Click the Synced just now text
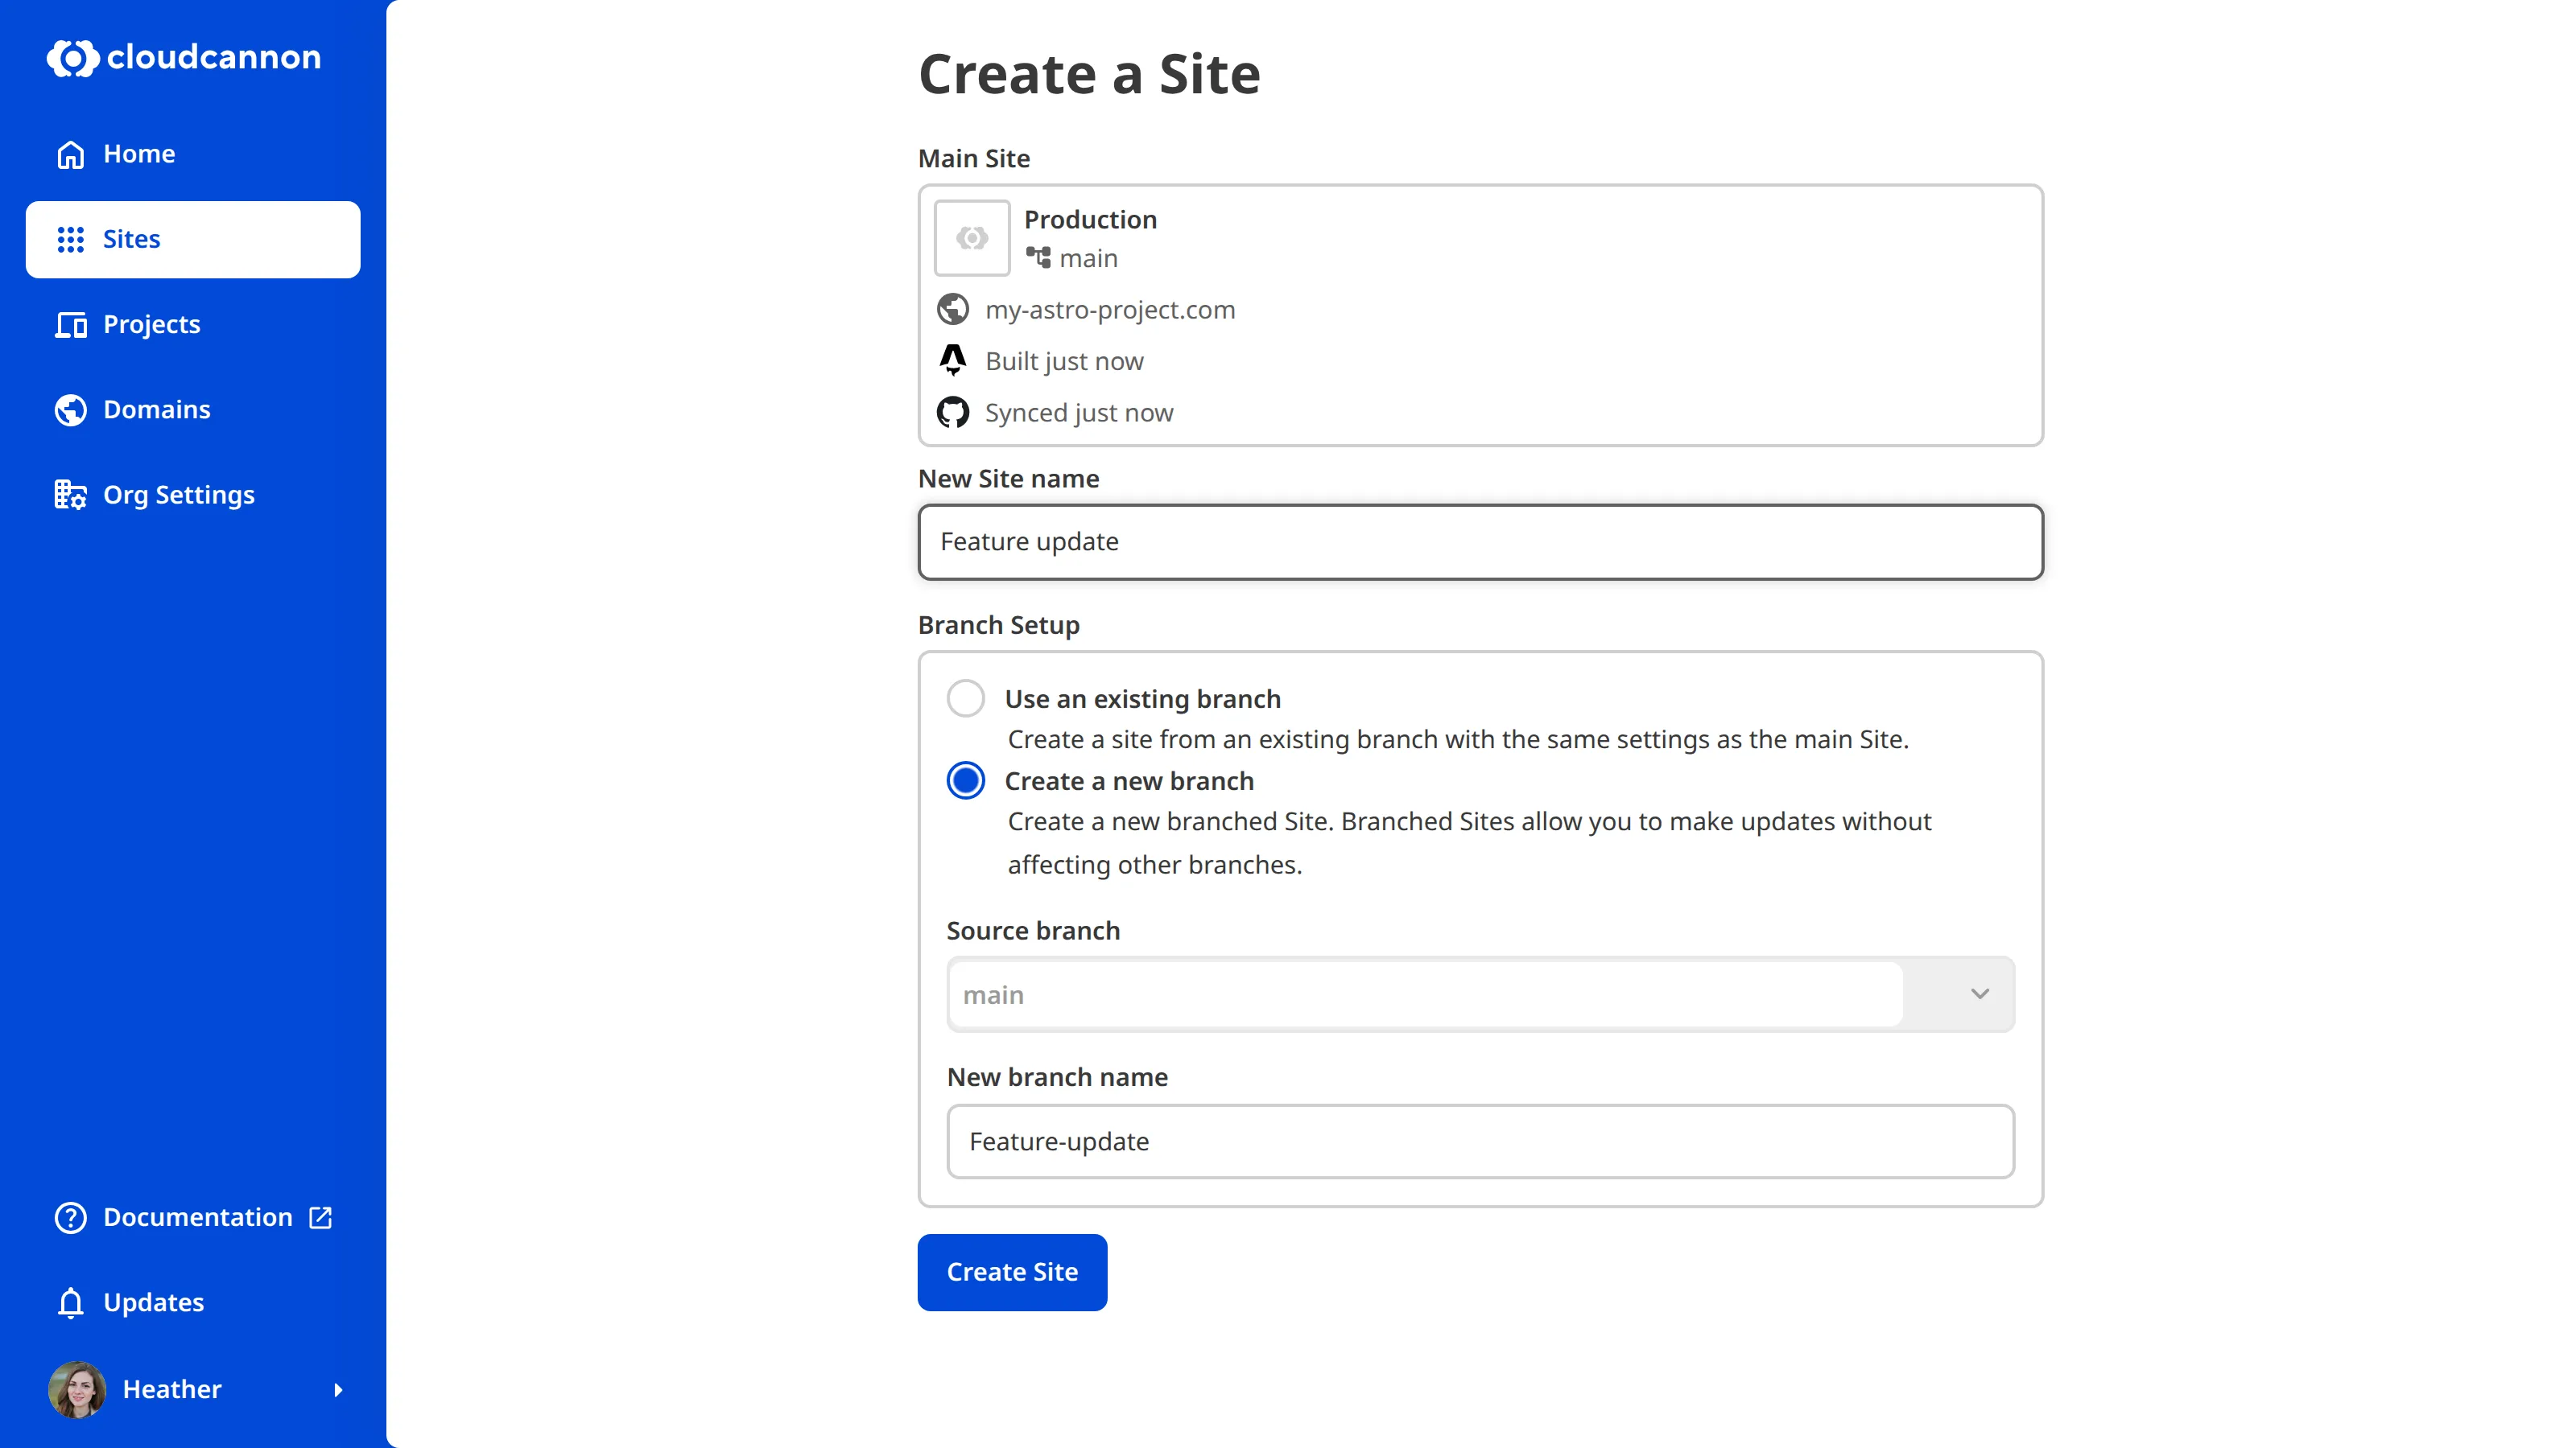Screen dimensions: 2576x1448 tap(1079, 413)
